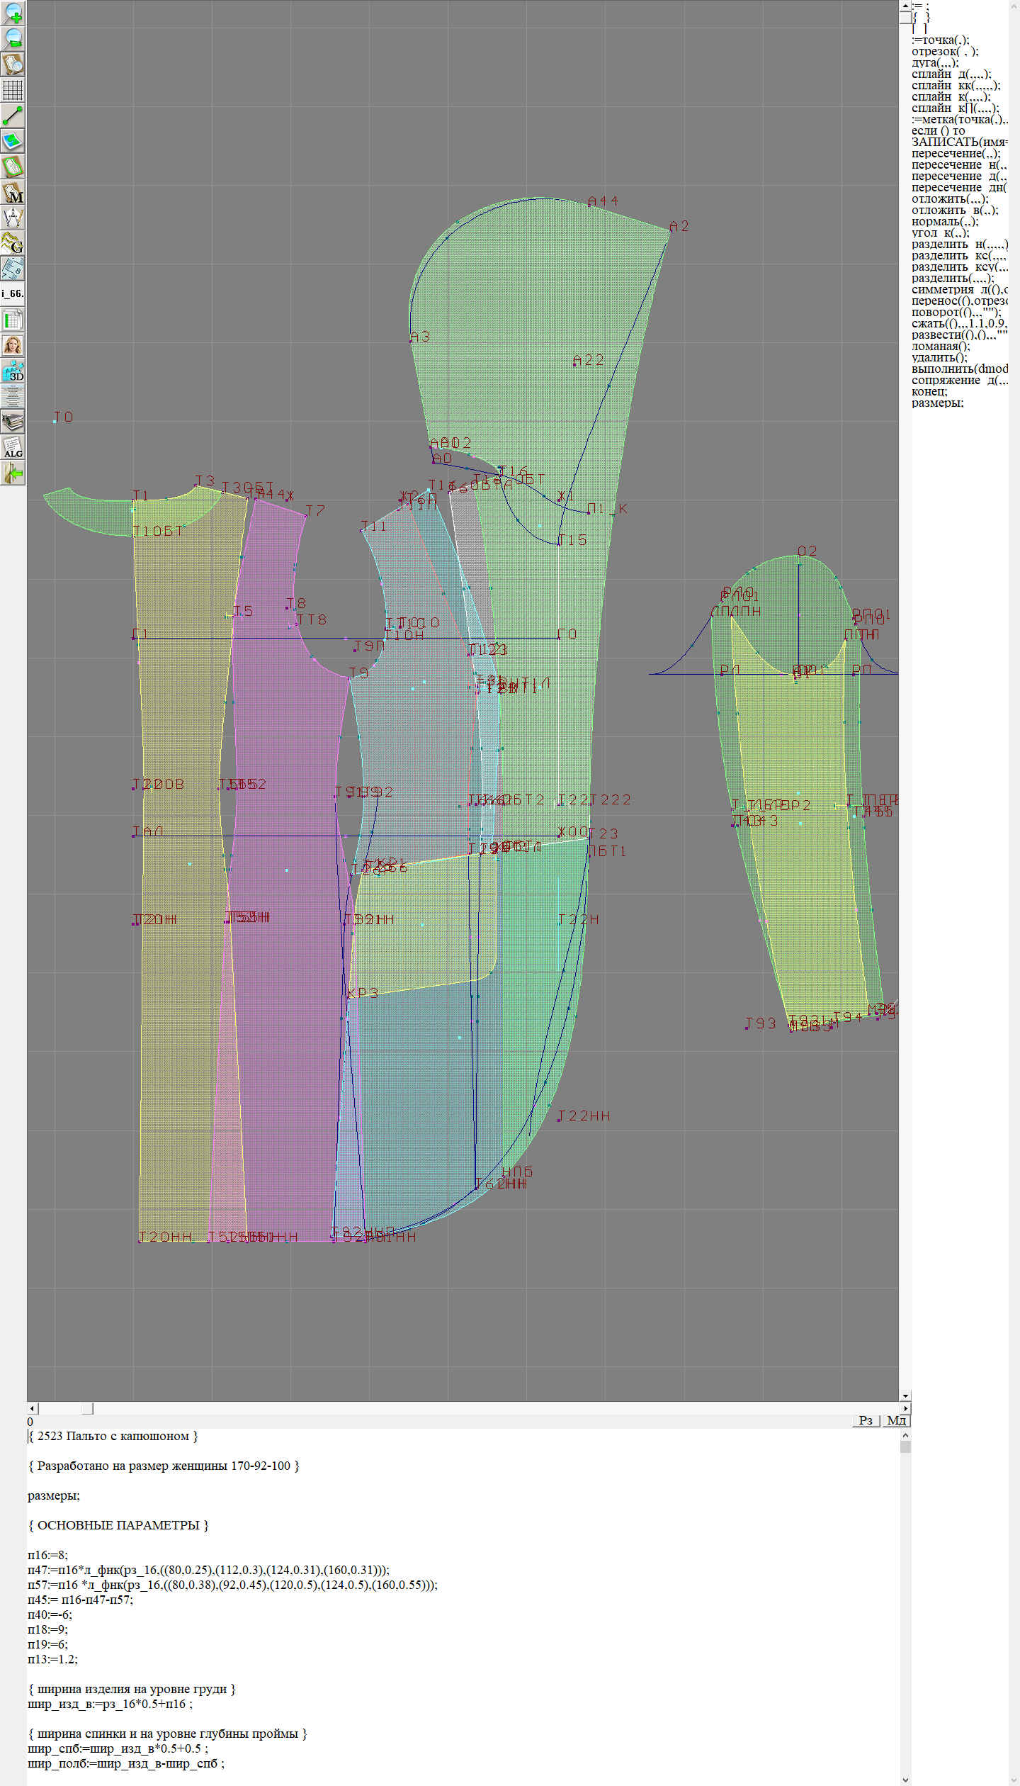
Task: Click the zoom in magnifier icon
Action: pyautogui.click(x=13, y=13)
